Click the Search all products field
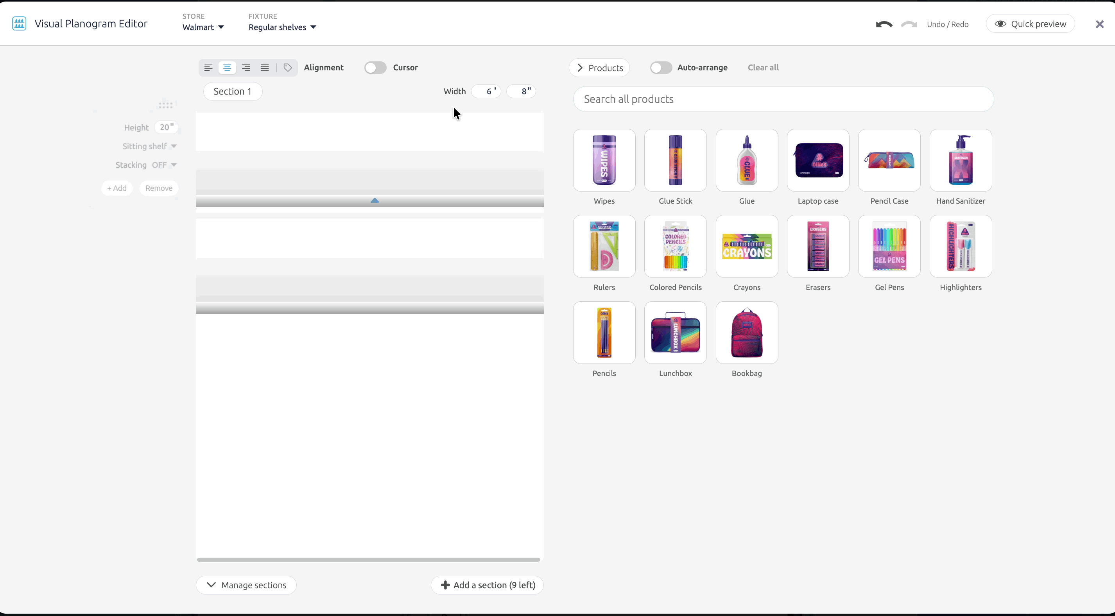1115x616 pixels. 783,99
